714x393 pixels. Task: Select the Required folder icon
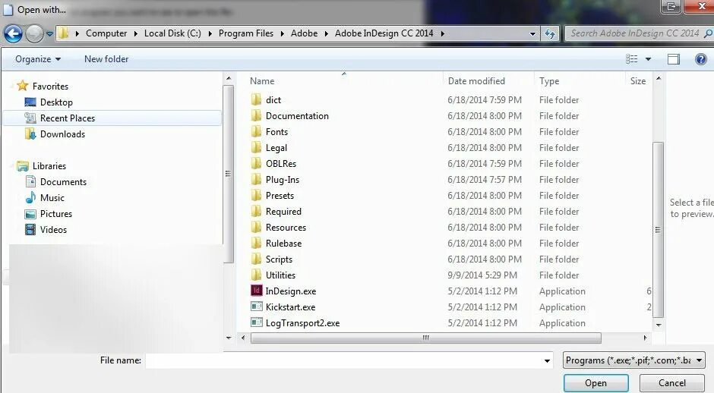(257, 211)
